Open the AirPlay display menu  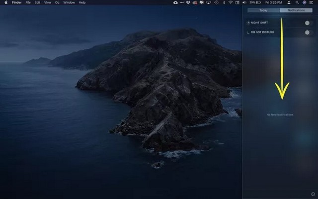point(208,2)
